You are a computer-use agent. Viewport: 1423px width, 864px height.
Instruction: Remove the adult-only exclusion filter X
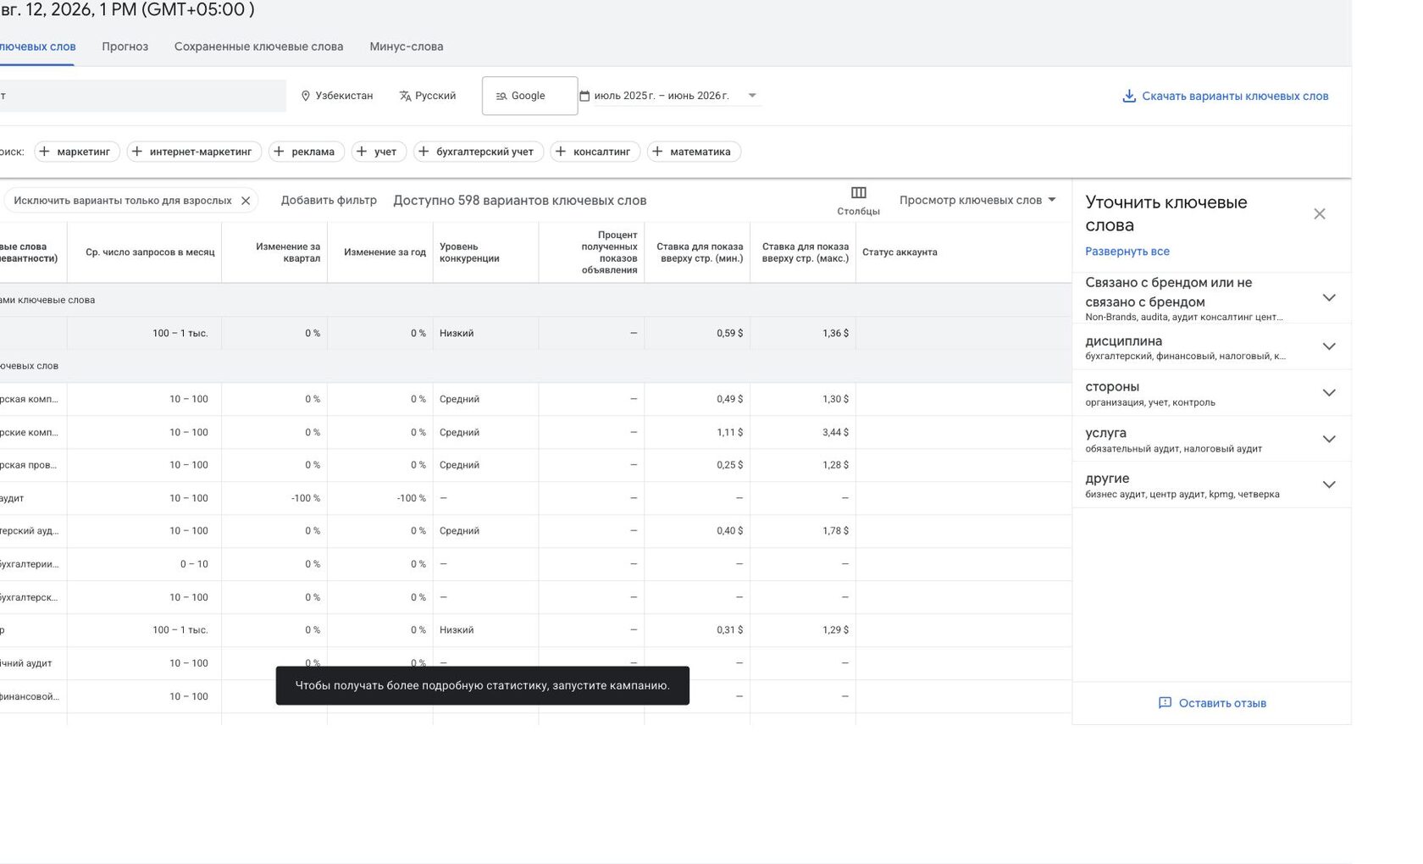pos(246,201)
